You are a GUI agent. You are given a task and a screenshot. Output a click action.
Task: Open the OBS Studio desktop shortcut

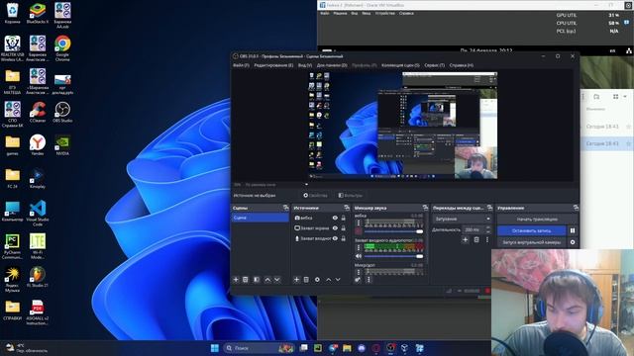[62, 112]
